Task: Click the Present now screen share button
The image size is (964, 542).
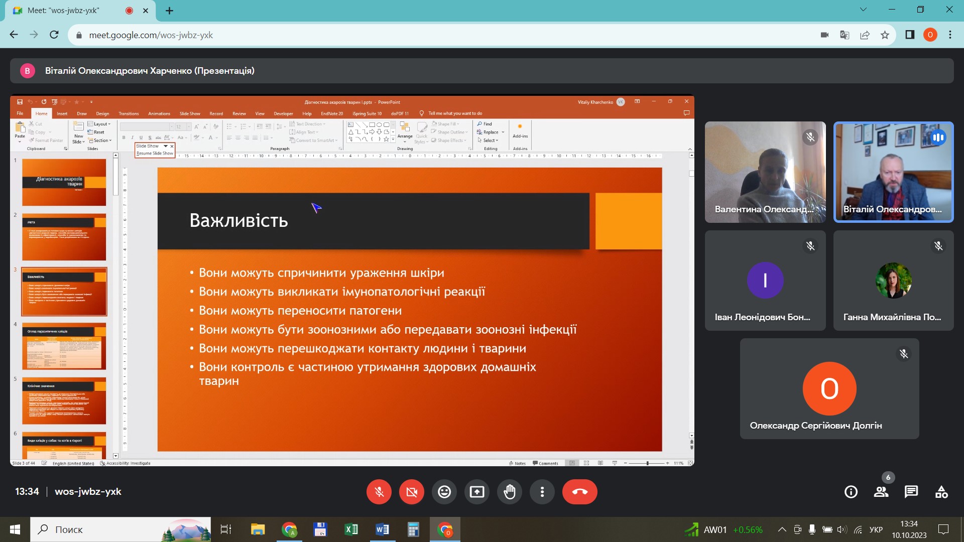Action: coord(477,492)
